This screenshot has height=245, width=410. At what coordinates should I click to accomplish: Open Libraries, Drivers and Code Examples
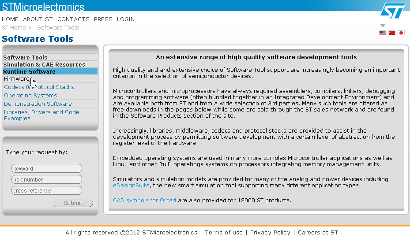pyautogui.click(x=41, y=115)
